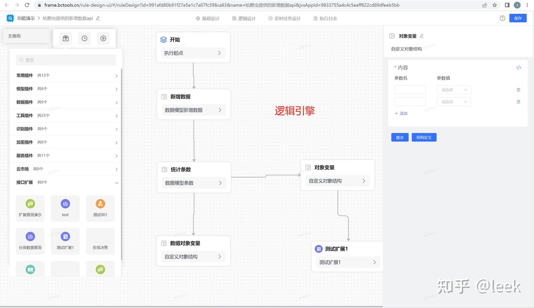Click the pencil edit icon beside 对象变量
This screenshot has height=308, width=534.
(422, 36)
